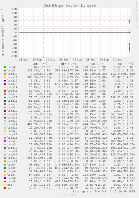Viewport: 139px width, 198px height.
Task: Click loop17 average value '82.49 / 52.22'
Action: (95, 97)
